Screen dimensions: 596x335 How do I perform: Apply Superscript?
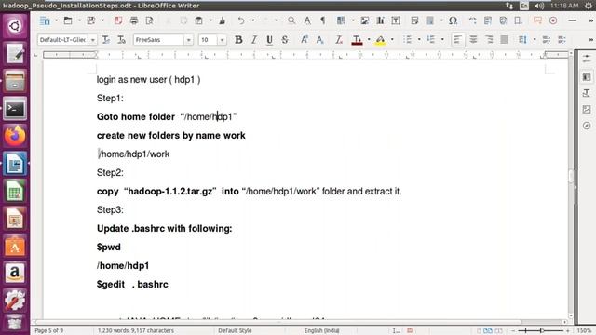[x=305, y=39]
